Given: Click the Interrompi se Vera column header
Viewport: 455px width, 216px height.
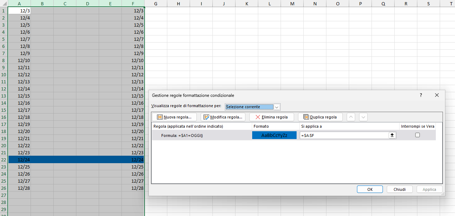Looking at the screenshot, I should tap(417, 126).
